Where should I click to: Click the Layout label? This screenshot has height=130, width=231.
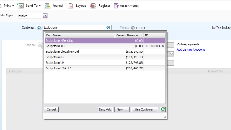[x=81, y=6]
